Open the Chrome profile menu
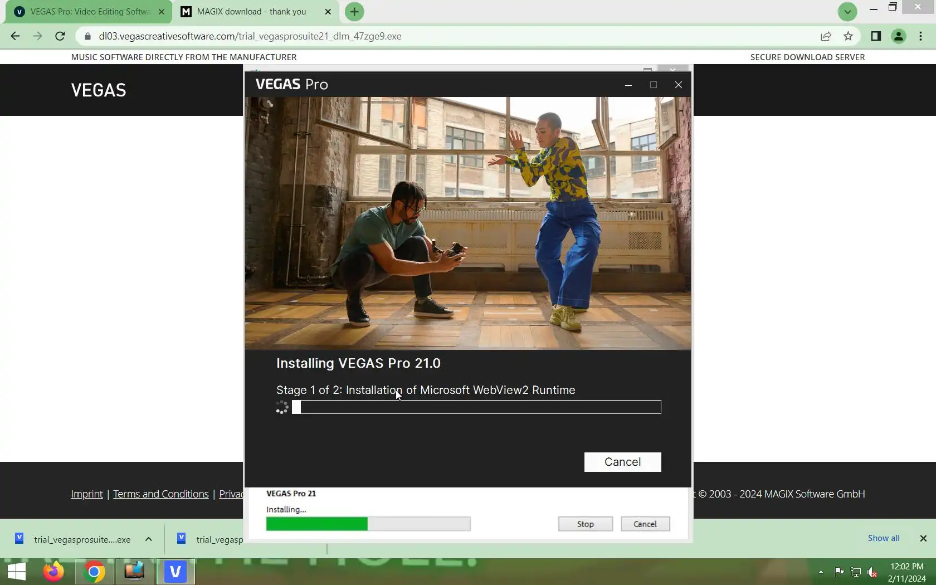 point(899,36)
